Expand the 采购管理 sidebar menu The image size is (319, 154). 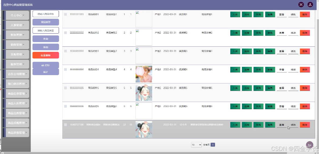pyautogui.click(x=17, y=54)
